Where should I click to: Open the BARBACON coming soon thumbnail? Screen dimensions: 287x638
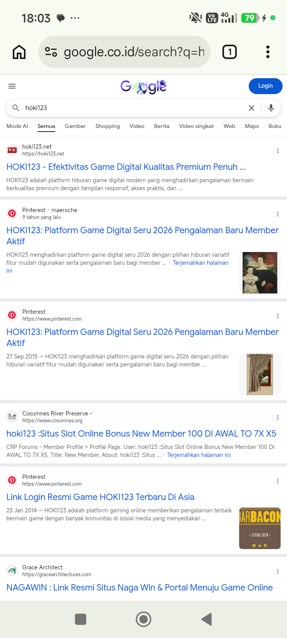260,528
